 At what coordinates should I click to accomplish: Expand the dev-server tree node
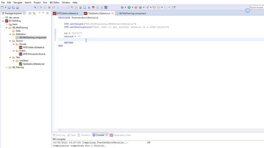(x=3, y=18)
